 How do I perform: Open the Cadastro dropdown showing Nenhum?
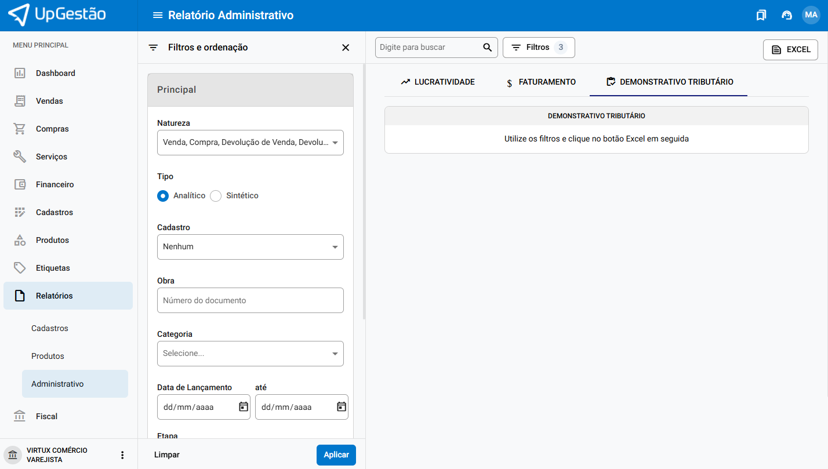250,247
